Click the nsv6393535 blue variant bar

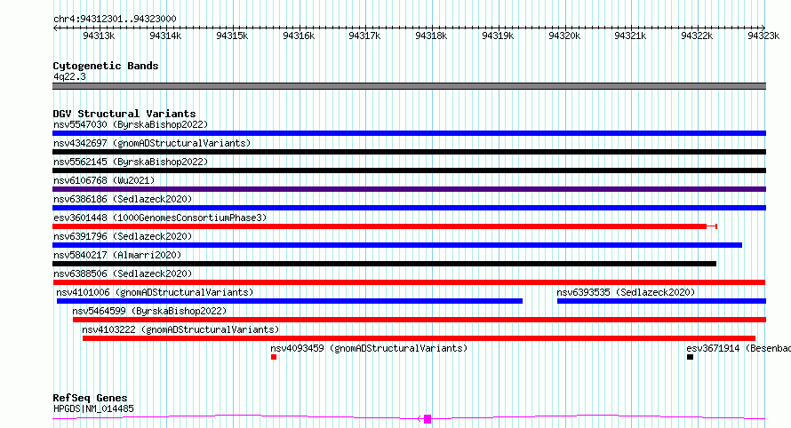coord(661,301)
